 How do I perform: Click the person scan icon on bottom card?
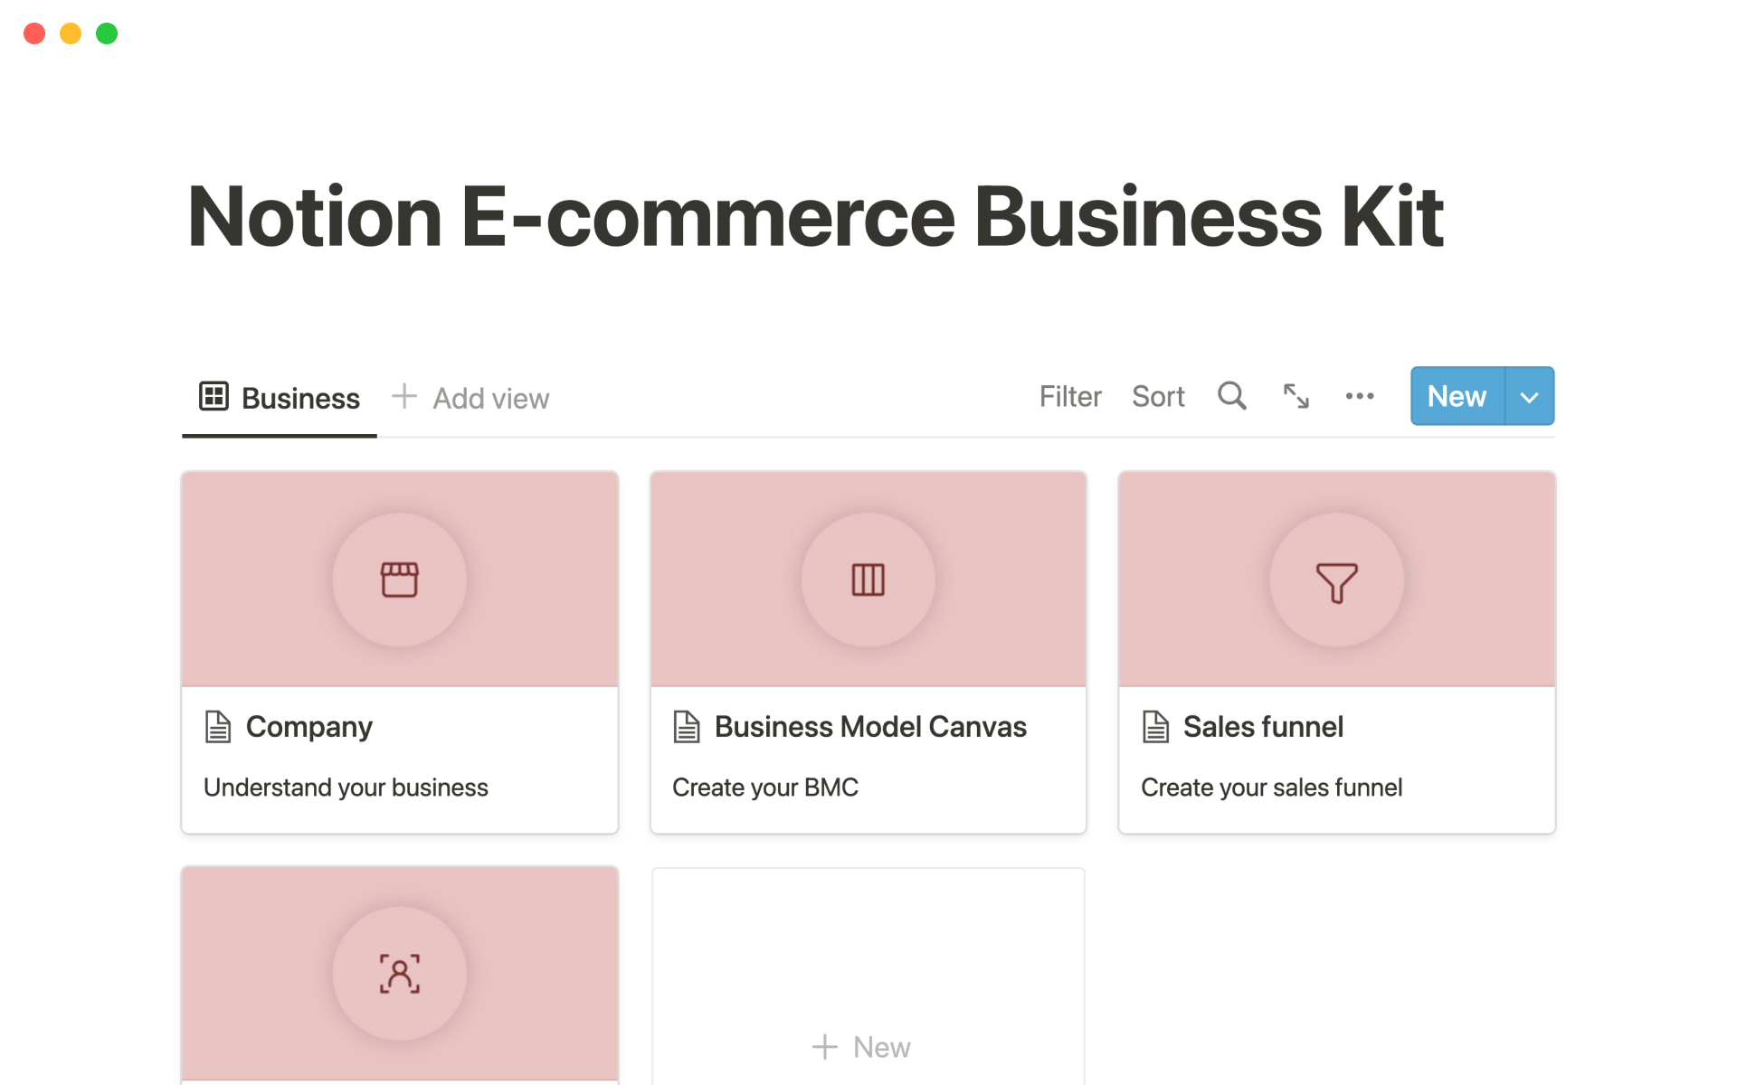pos(399,974)
